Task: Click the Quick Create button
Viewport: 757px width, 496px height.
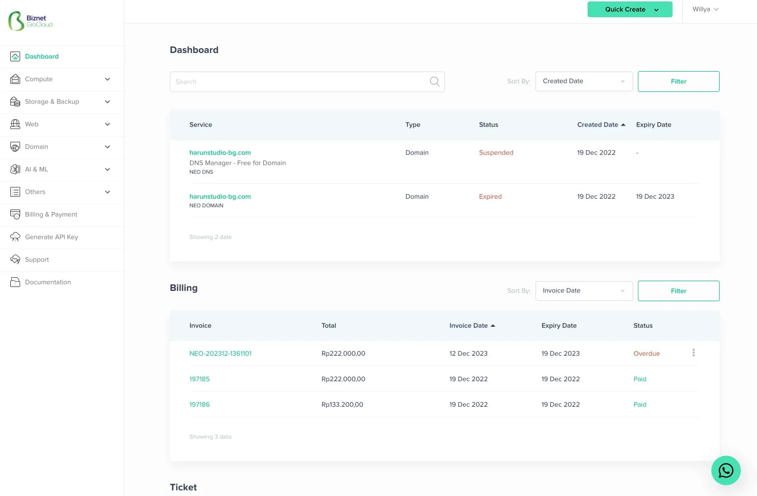Action: point(629,9)
